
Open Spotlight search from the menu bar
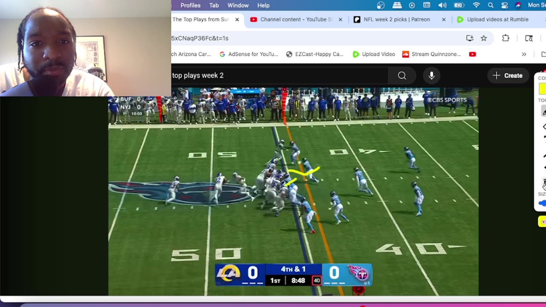coord(491,6)
